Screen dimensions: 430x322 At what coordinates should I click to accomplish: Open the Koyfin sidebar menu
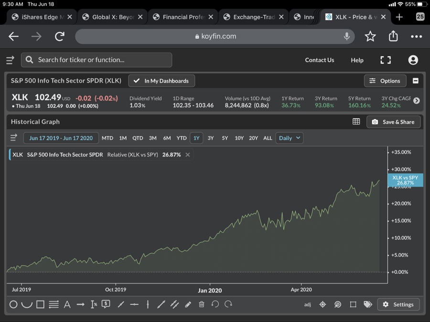click(10, 60)
